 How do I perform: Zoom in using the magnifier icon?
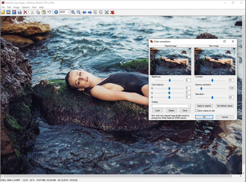(x=73, y=12)
